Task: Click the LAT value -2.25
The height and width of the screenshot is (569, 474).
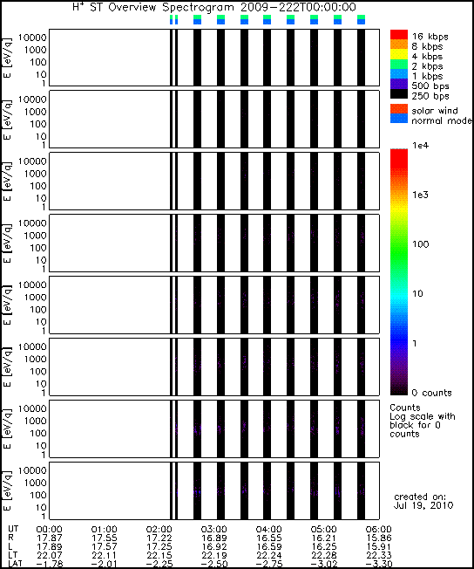Action: click(x=159, y=564)
